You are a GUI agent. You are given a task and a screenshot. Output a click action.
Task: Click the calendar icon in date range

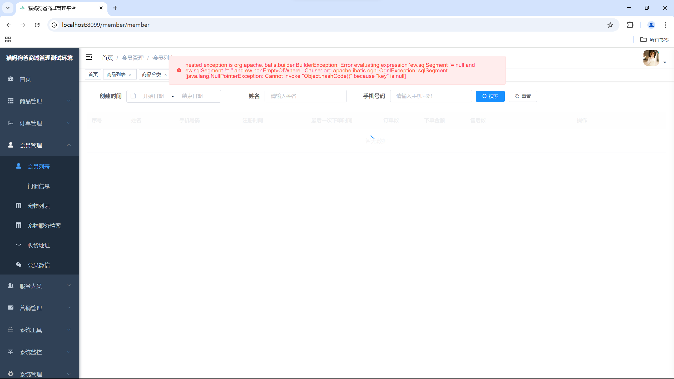(133, 96)
